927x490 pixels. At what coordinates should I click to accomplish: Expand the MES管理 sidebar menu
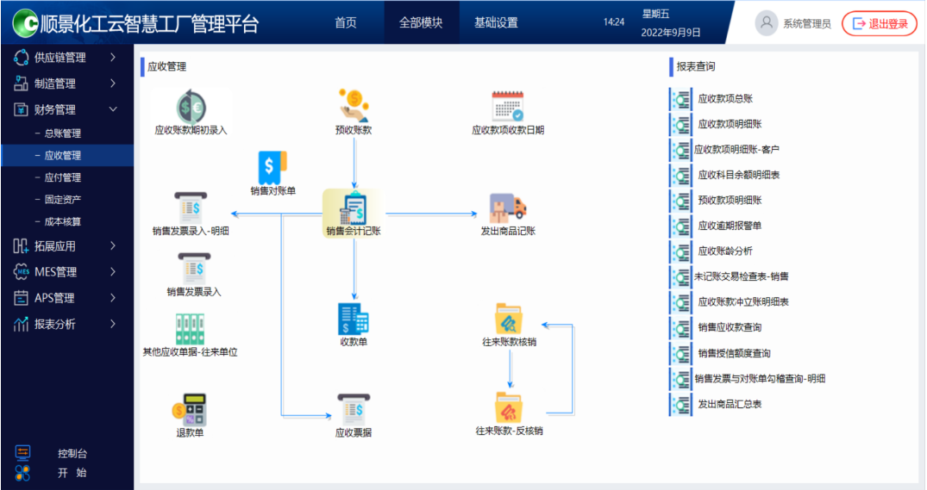[66, 272]
